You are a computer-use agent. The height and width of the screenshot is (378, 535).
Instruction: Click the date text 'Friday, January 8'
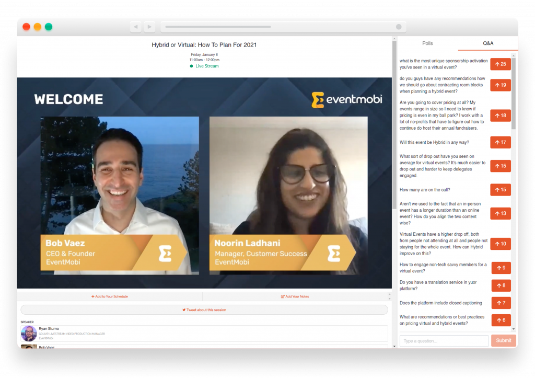(x=204, y=54)
